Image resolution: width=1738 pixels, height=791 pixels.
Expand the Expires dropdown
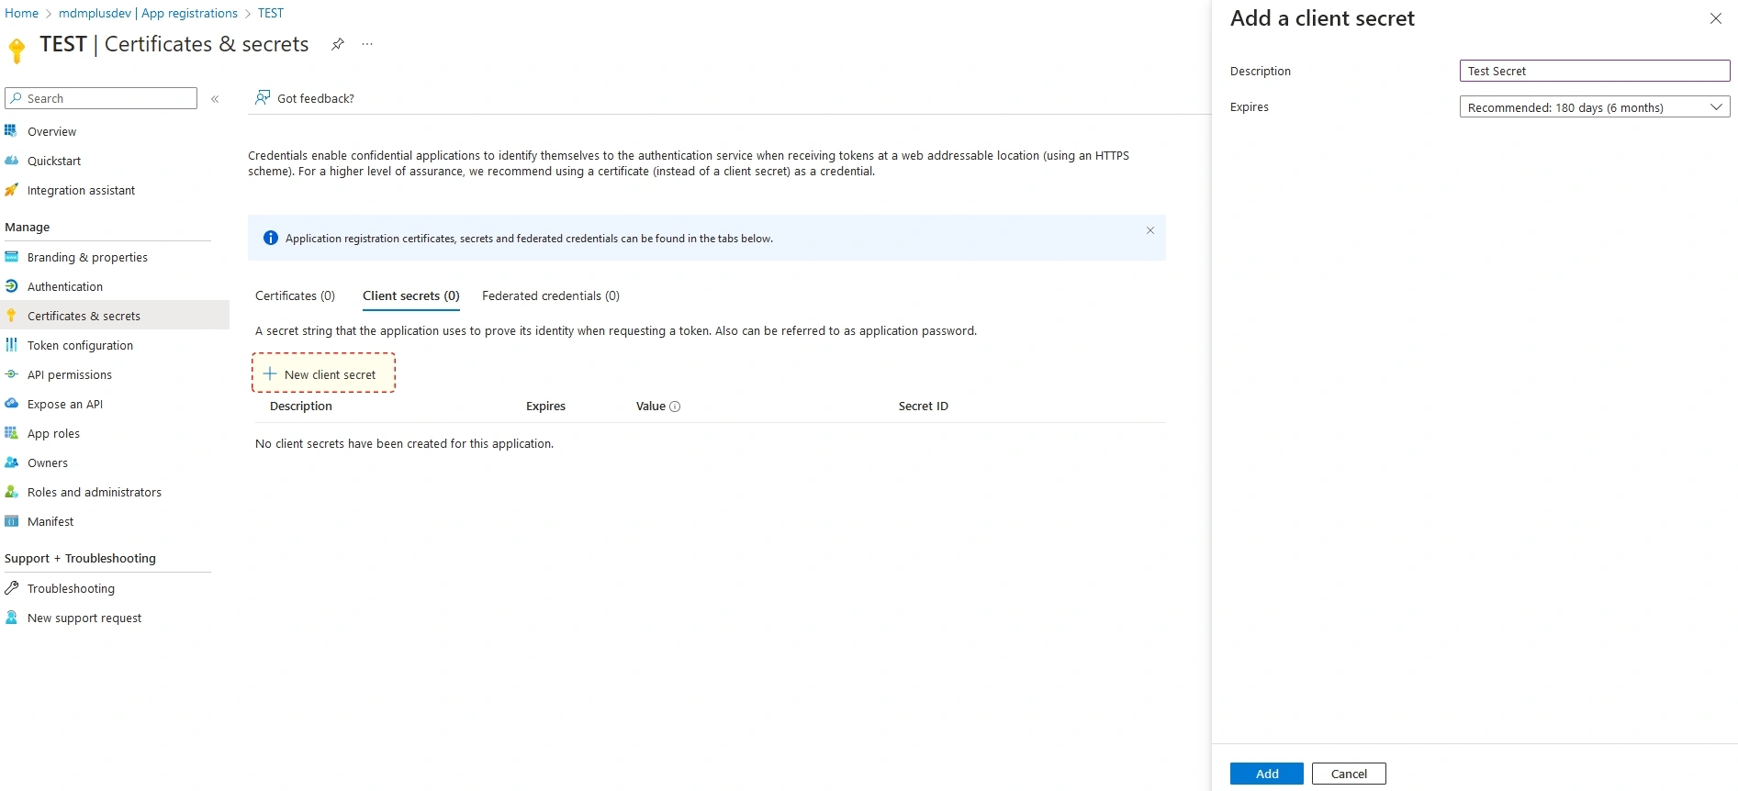(1595, 107)
